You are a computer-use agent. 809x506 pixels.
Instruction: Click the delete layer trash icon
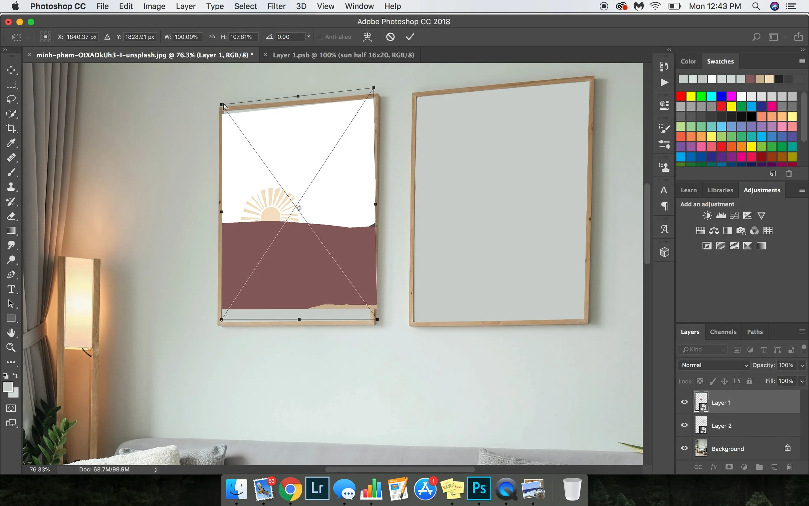(789, 467)
